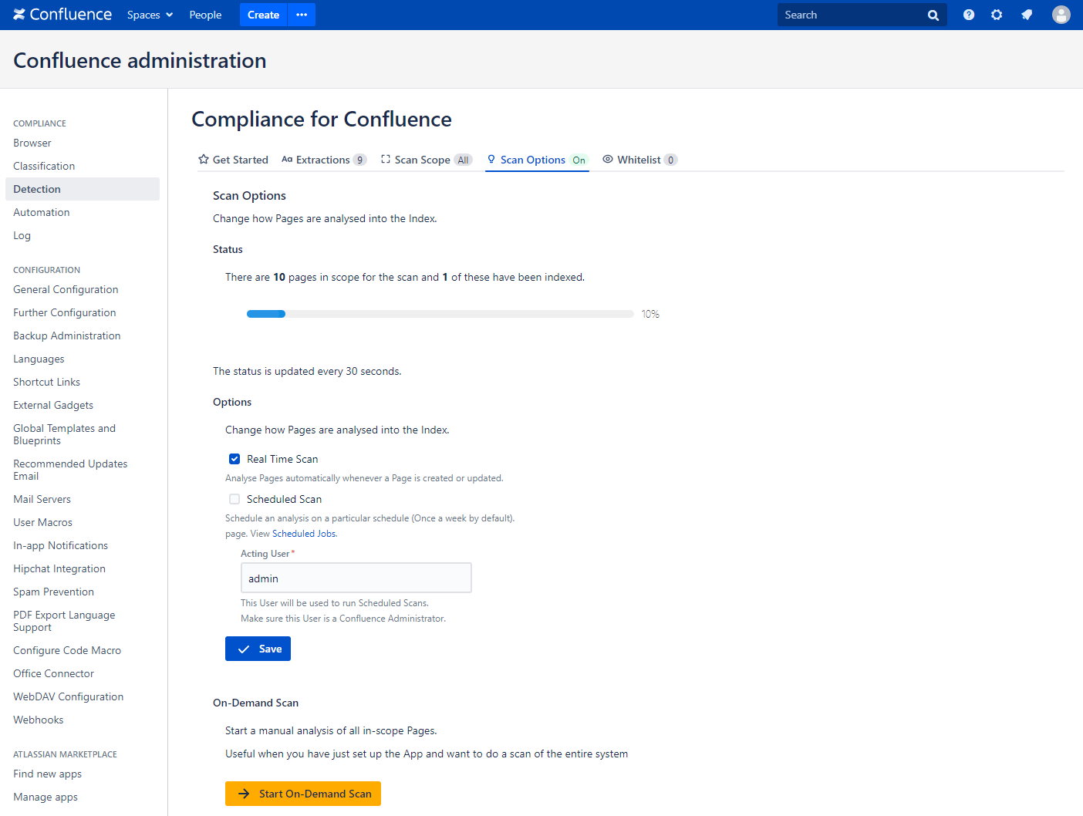Open the help question mark icon
This screenshot has height=816, width=1083.
[969, 15]
